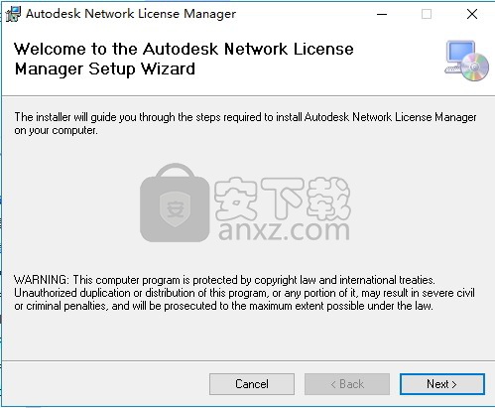The height and width of the screenshot is (408, 495).
Task: Cancel the Autodesk Network License Manager installation
Action: point(252,384)
